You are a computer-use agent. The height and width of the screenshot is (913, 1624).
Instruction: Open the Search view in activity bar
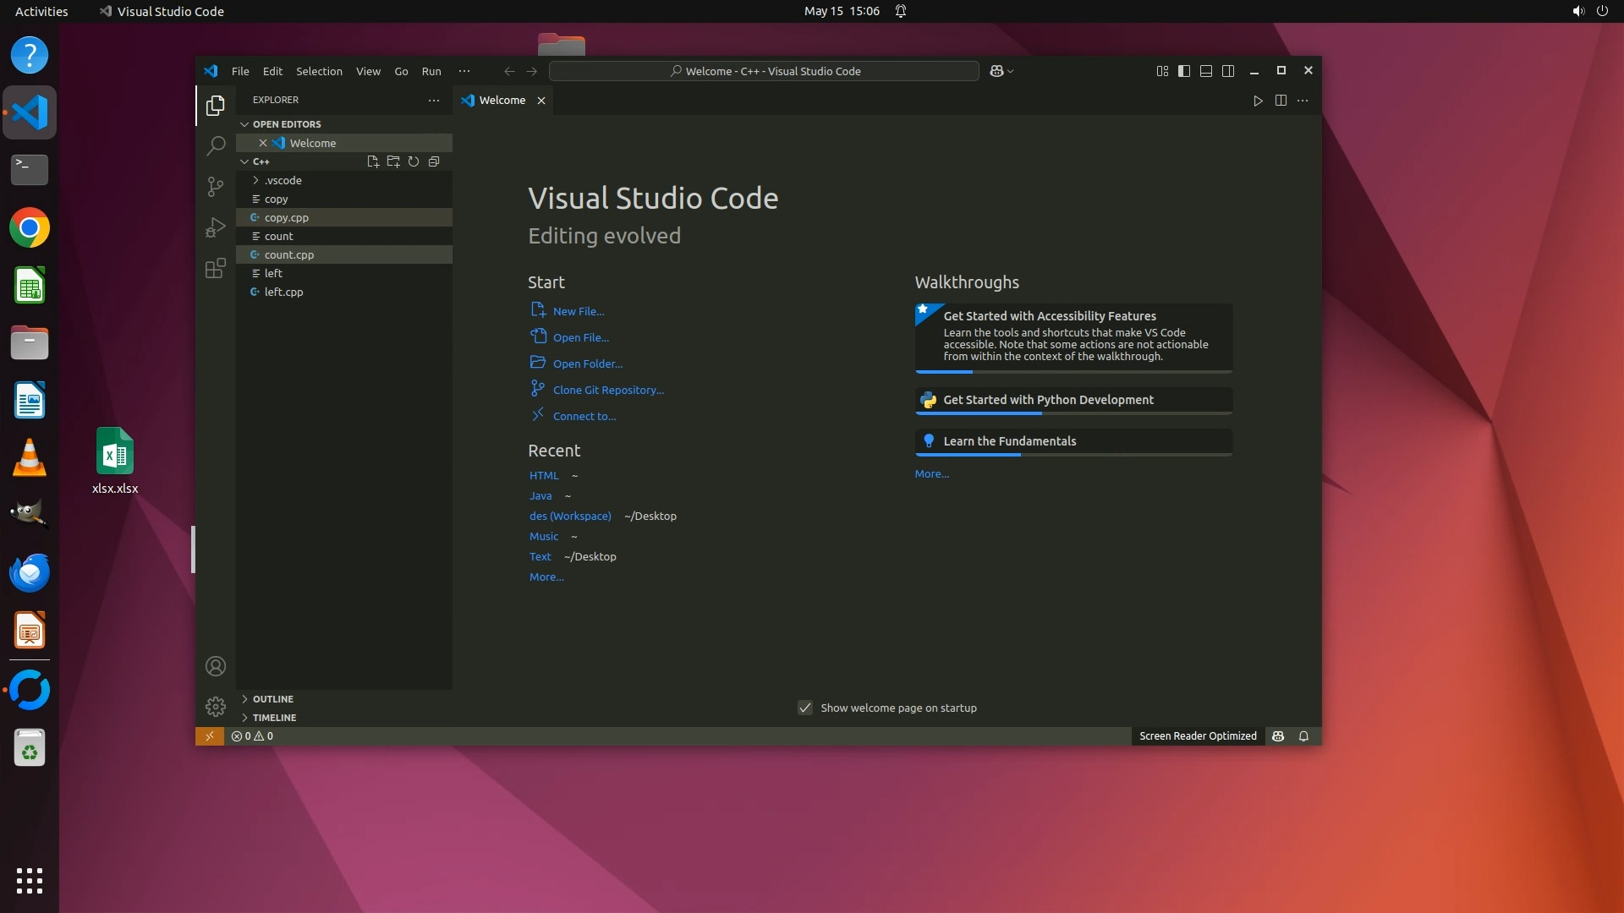pyautogui.click(x=216, y=145)
